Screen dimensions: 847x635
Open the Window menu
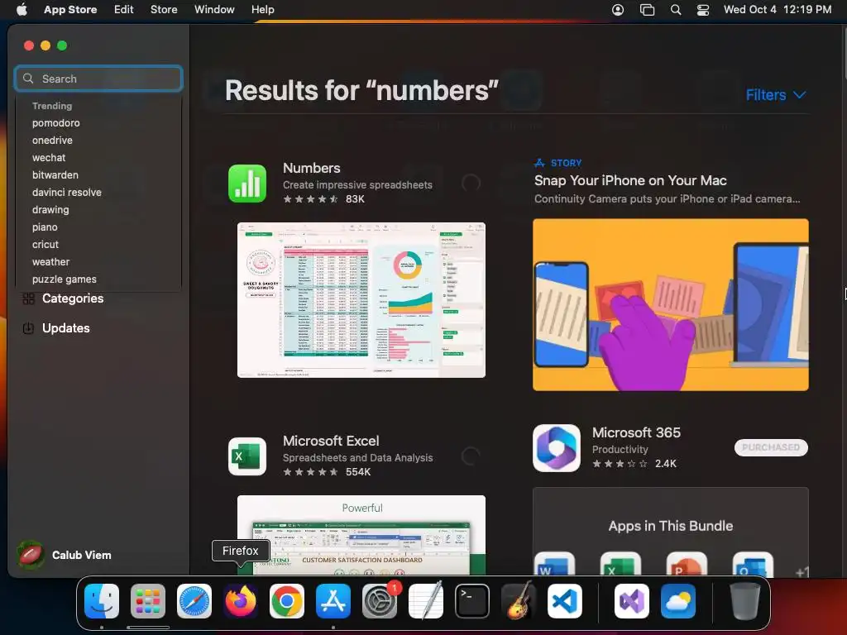point(214,9)
